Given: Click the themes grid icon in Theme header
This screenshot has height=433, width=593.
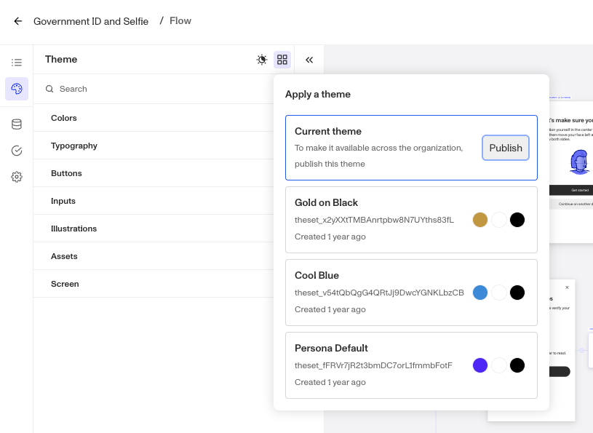Looking at the screenshot, I should click(x=282, y=59).
